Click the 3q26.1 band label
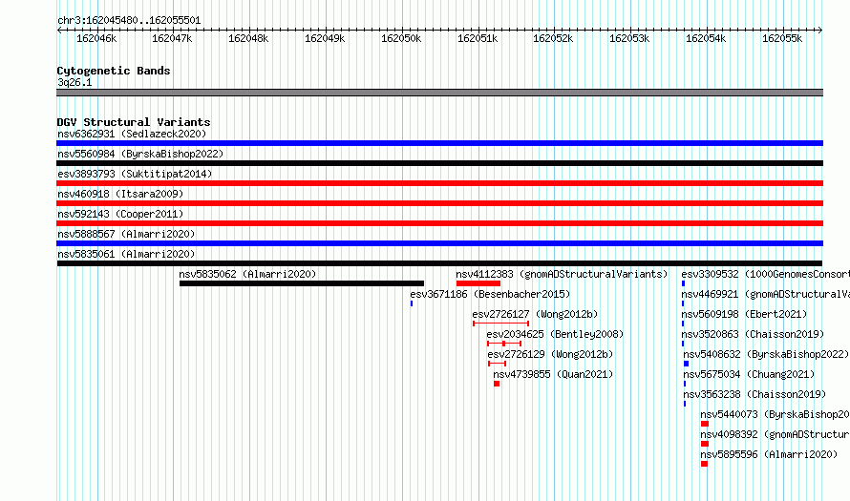The image size is (850, 501). 74,82
